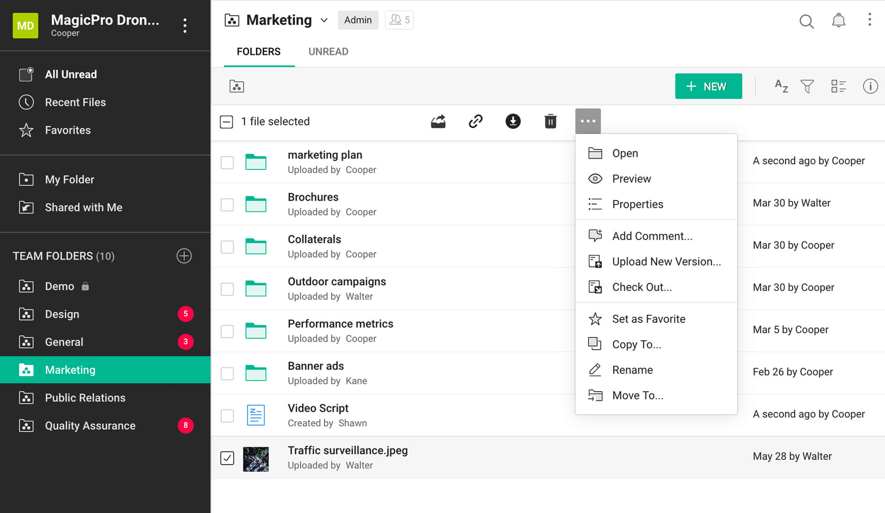Add a new team folder with plus
Screen dimensions: 885x513
(184, 256)
